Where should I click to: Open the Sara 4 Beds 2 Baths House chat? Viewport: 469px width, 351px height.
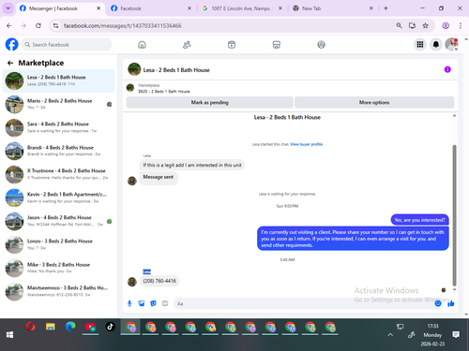click(x=59, y=127)
